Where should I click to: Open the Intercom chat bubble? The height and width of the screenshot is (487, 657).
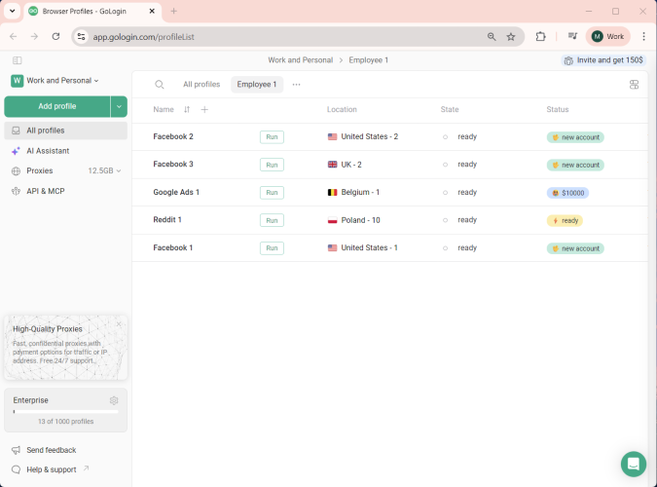pos(633,464)
